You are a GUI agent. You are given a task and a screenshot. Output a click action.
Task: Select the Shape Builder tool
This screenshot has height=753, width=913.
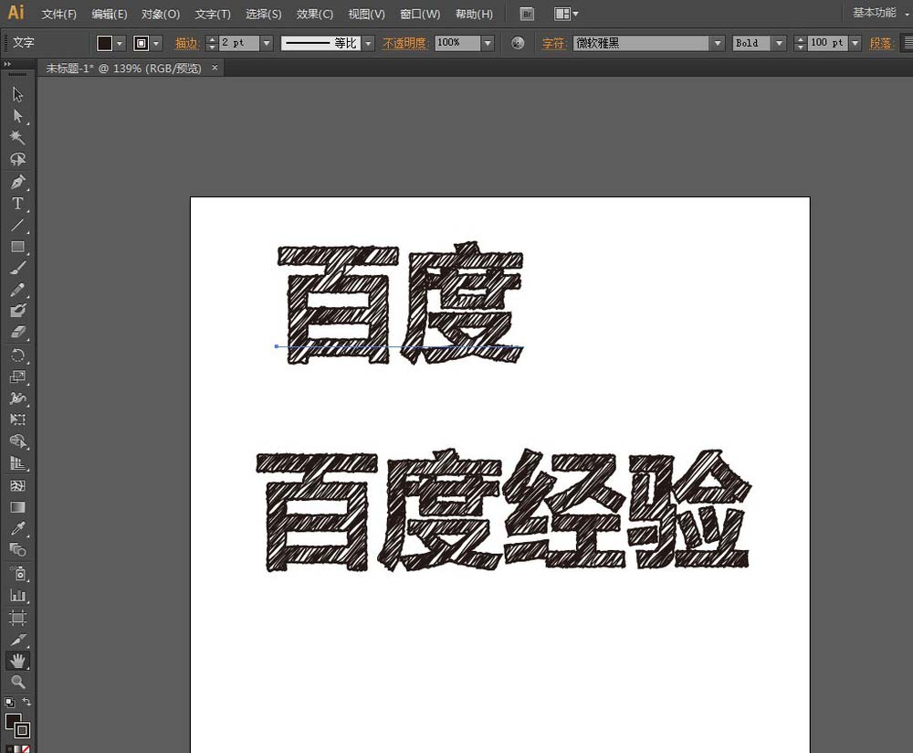(17, 441)
